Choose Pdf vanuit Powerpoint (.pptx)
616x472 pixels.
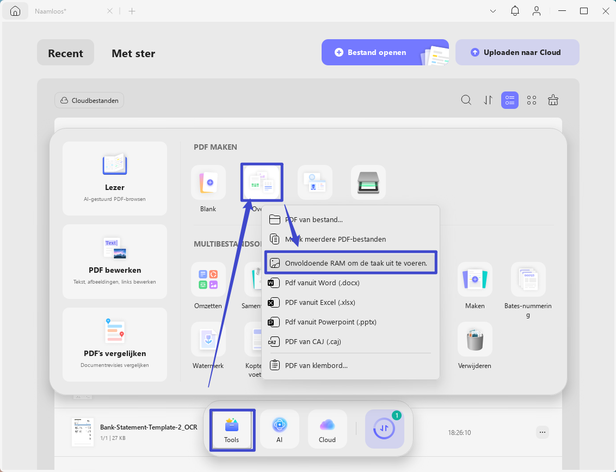[350, 322]
